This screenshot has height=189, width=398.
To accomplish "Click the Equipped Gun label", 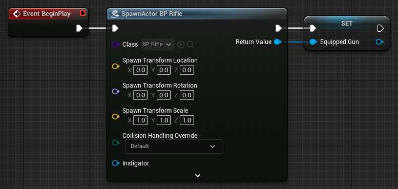I will (340, 42).
